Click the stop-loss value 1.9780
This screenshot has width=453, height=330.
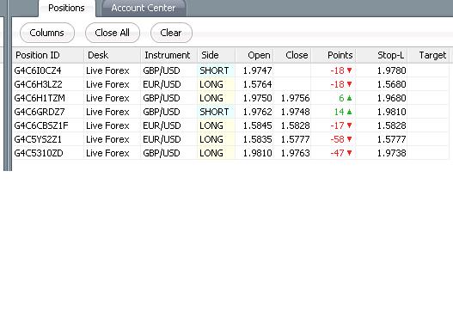coord(391,70)
